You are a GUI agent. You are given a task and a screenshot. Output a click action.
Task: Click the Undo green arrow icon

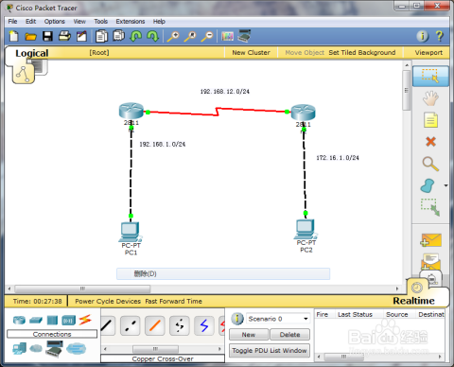pyautogui.click(x=136, y=36)
